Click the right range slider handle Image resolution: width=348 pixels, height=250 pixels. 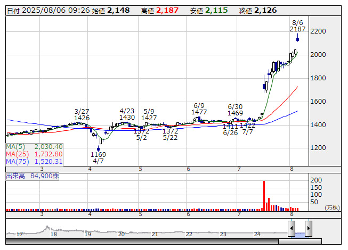click(x=308, y=228)
